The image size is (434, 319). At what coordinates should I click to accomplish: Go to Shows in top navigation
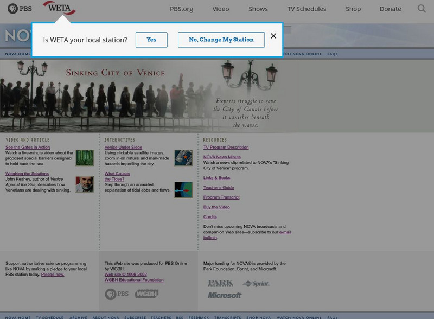tap(258, 9)
